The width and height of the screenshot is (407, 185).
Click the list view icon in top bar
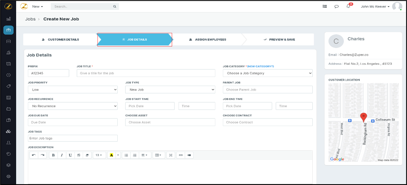point(325,7)
